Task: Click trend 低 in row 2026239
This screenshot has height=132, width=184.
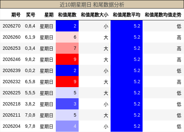Action: tap(179, 71)
